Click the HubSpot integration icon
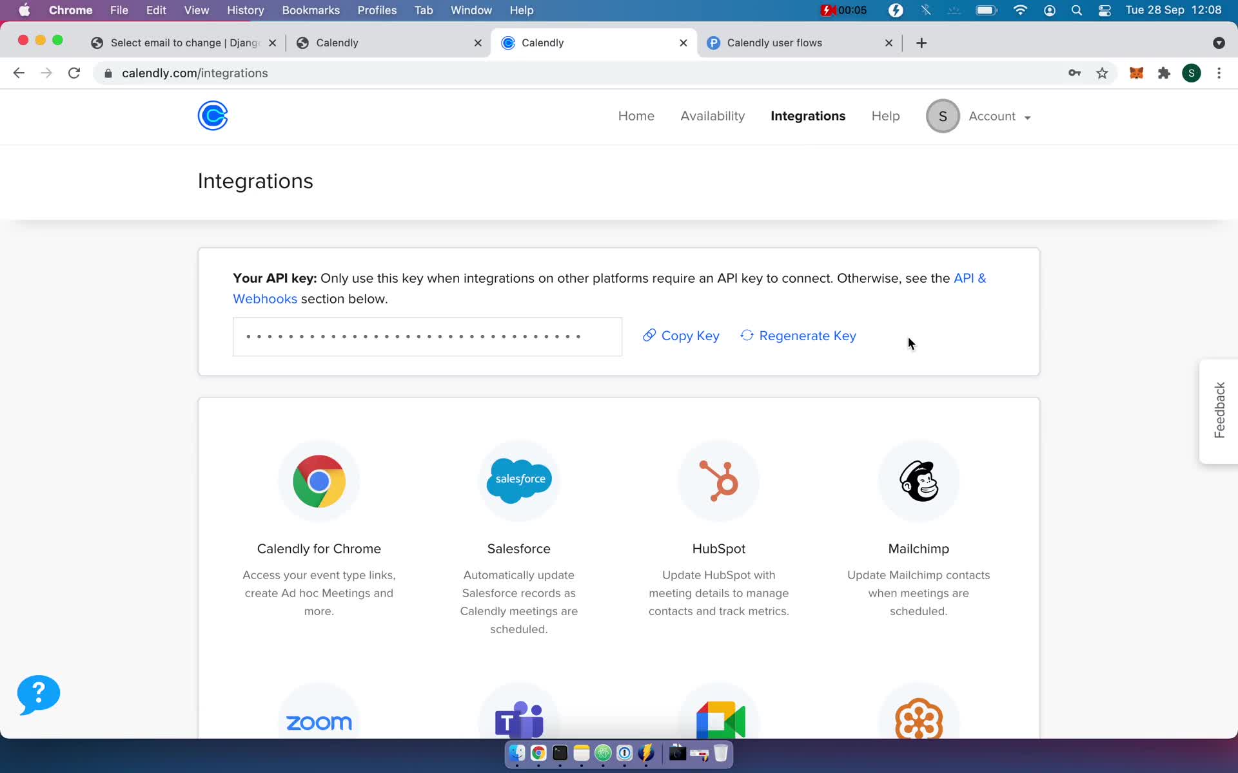Viewport: 1238px width, 773px height. pyautogui.click(x=718, y=480)
